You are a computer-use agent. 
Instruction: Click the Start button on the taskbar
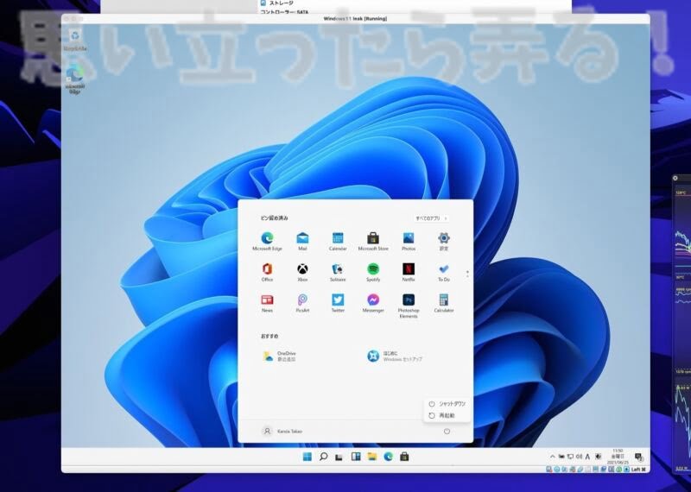[307, 457]
